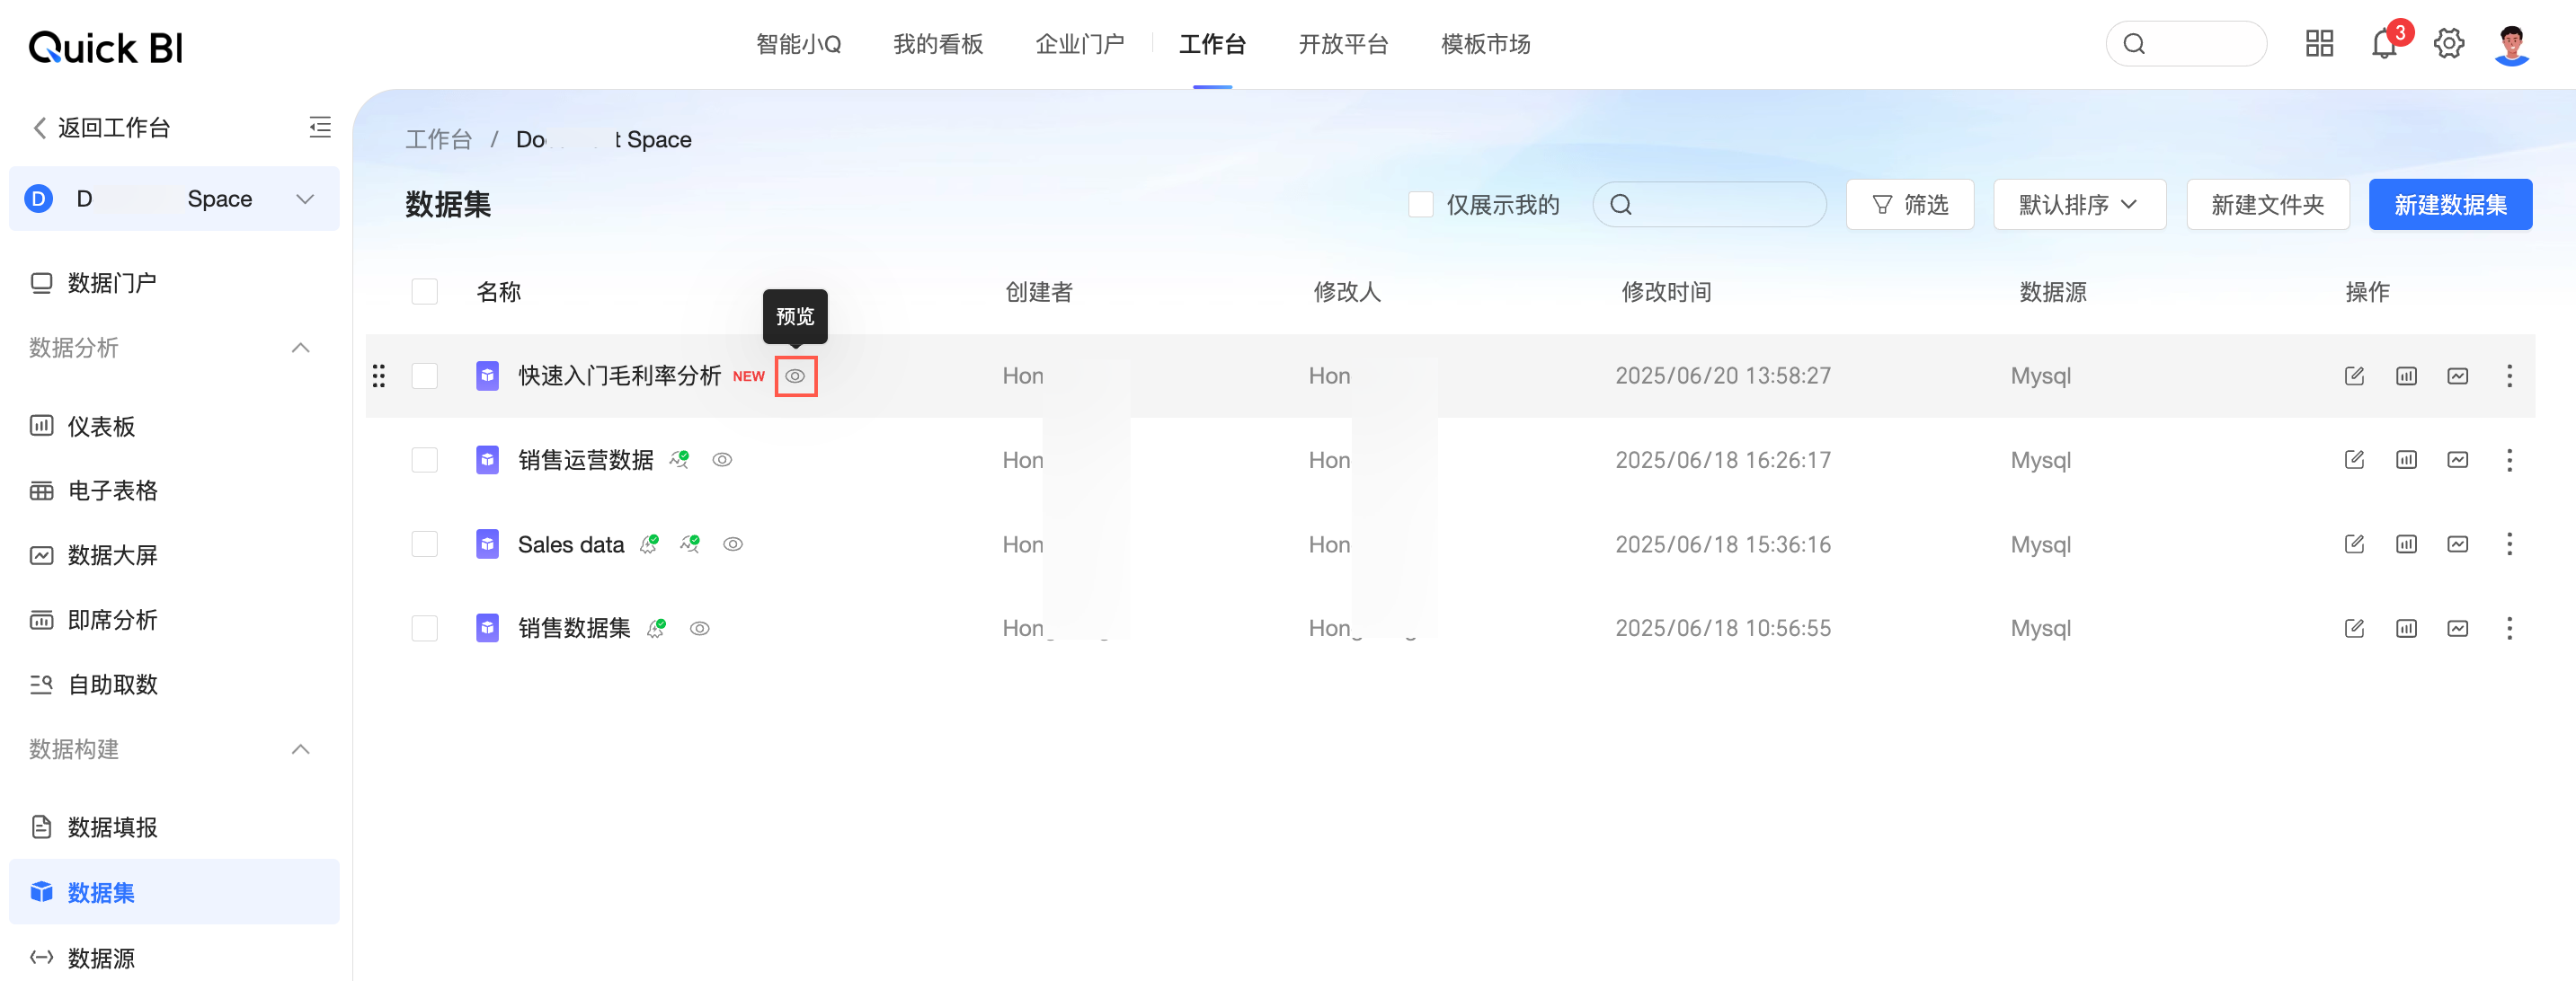Click the 筛选 filter button
This screenshot has width=2576, height=981.
pos(1909,205)
